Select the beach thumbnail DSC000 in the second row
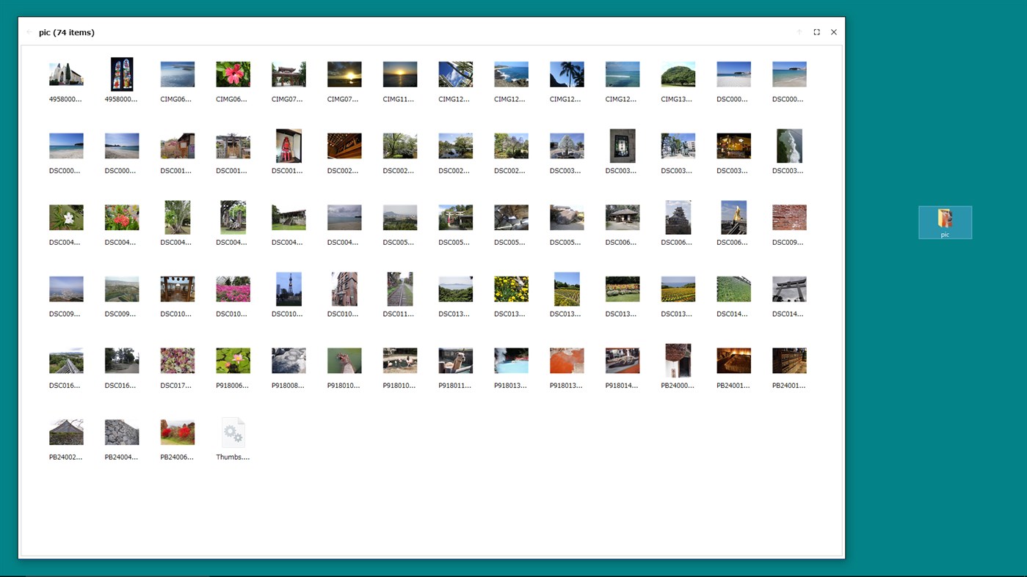This screenshot has height=577, width=1027. tap(66, 145)
